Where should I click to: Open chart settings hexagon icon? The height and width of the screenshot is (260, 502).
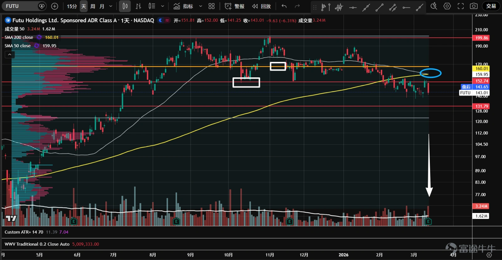pyautogui.click(x=447, y=6)
